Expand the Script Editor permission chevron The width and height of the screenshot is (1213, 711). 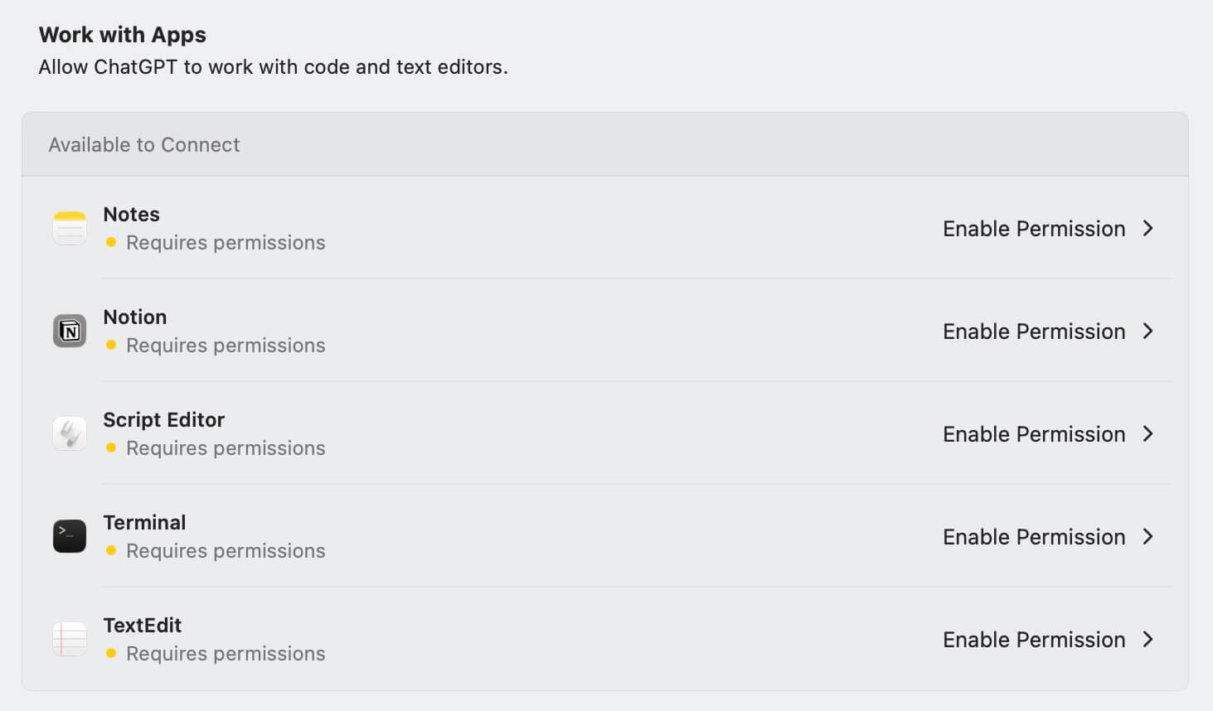pyautogui.click(x=1148, y=434)
